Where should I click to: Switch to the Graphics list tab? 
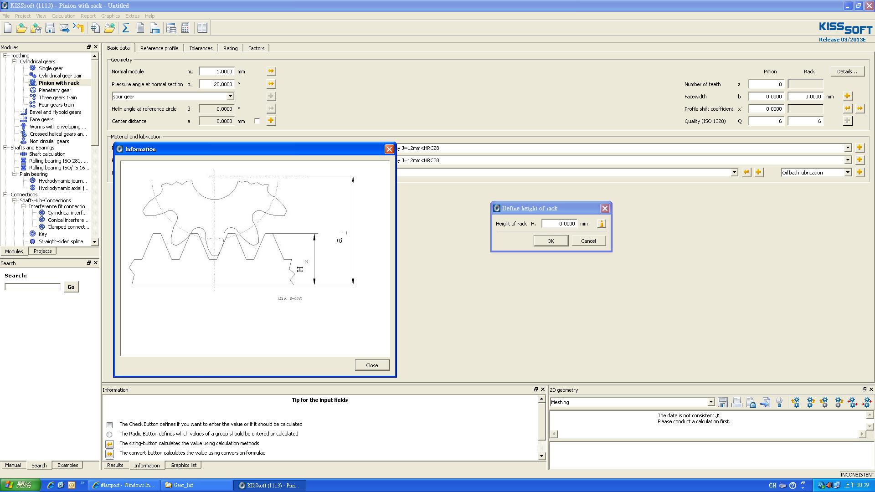tap(183, 465)
